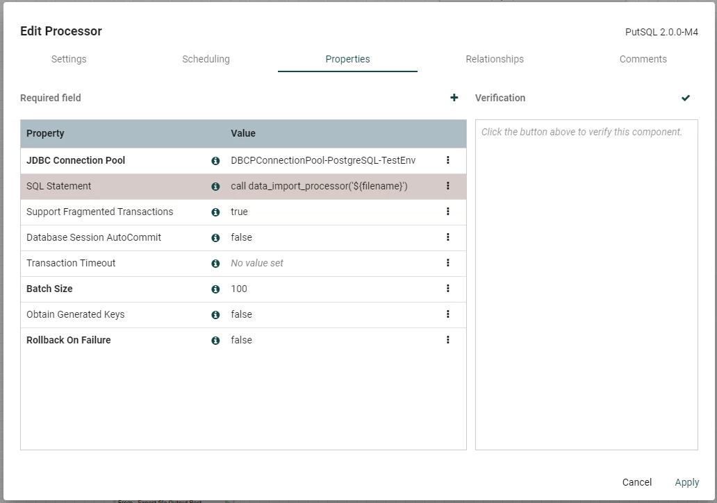
Task: Apply the processor changes
Action: click(687, 482)
